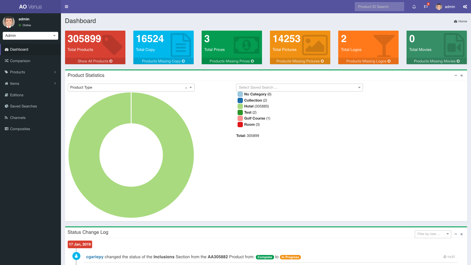Open the Filter by User dropdown
The width and height of the screenshot is (471, 265).
433,234
